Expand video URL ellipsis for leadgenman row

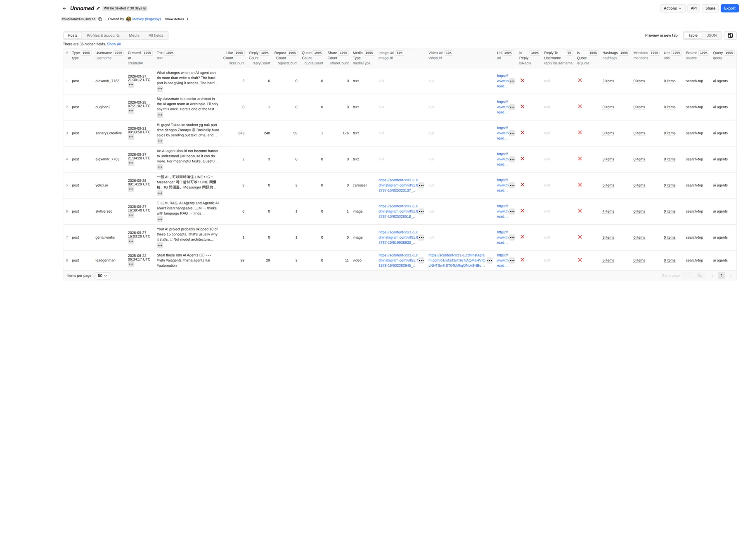pyautogui.click(x=490, y=261)
